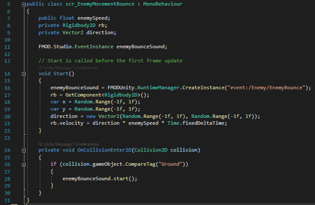Collapse the if CompareTag statement block
This screenshot has height=205, width=315.
pyautogui.click(x=23, y=164)
